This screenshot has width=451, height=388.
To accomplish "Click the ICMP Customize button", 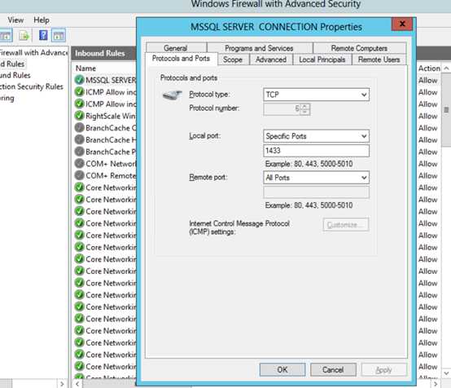I will 346,225.
